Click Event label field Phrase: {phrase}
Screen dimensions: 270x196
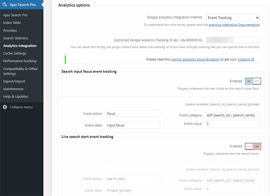133,191
